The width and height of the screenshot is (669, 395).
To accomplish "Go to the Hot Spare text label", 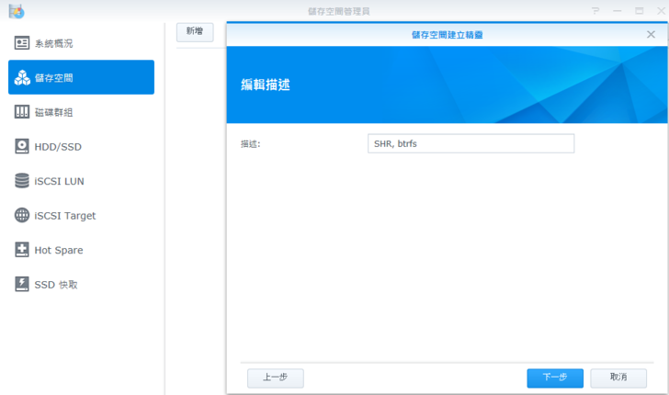I will (x=59, y=250).
